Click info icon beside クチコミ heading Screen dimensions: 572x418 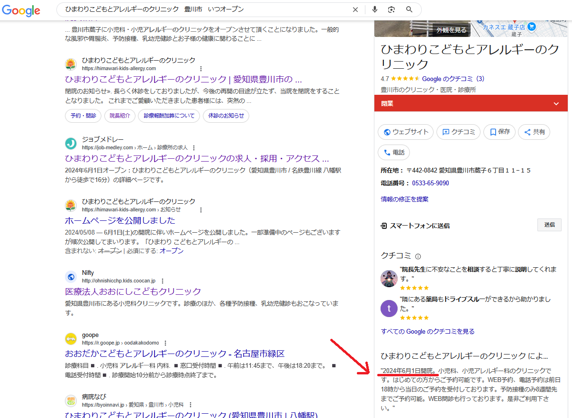coord(418,256)
